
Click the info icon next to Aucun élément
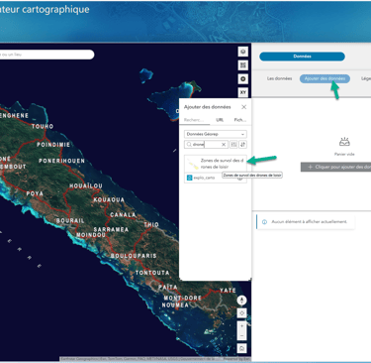click(264, 222)
